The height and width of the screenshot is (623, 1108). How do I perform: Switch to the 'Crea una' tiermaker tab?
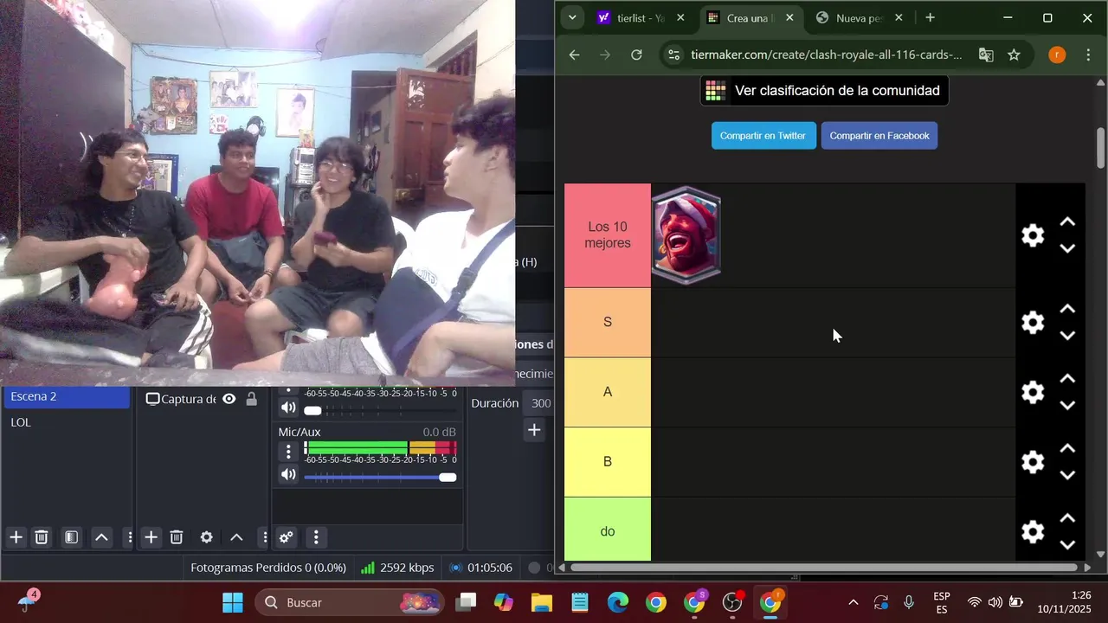(x=750, y=18)
